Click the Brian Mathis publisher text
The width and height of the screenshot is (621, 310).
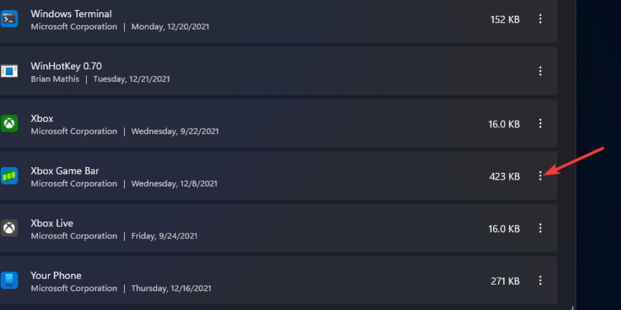pyautogui.click(x=55, y=79)
